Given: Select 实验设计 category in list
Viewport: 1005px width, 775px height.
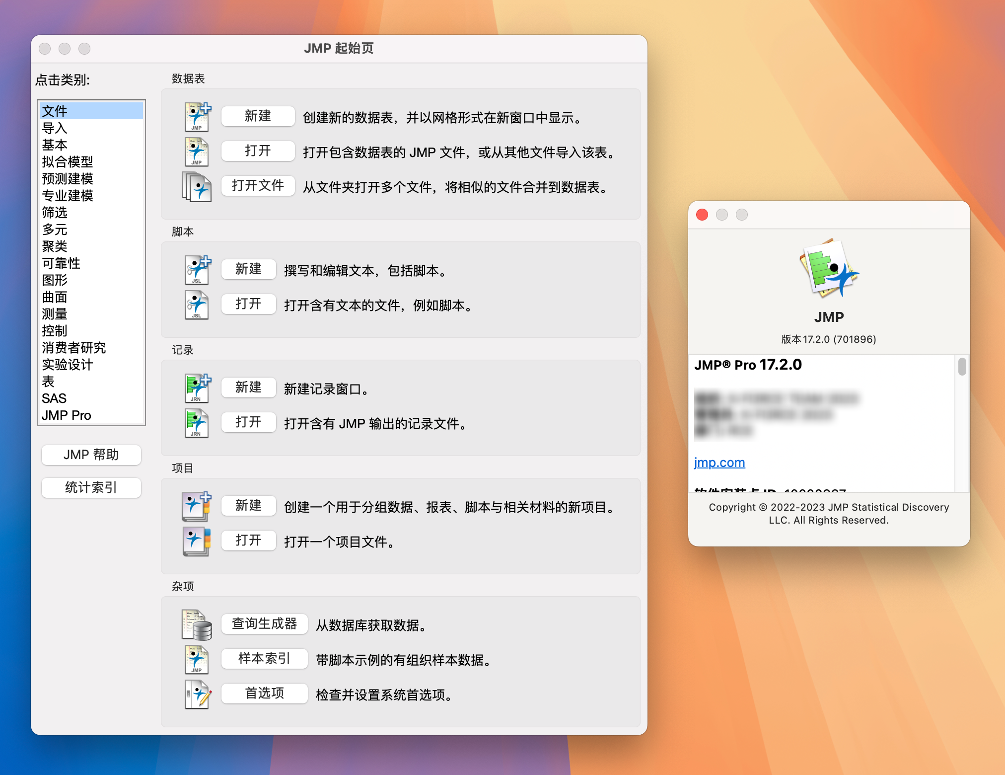Looking at the screenshot, I should 91,364.
